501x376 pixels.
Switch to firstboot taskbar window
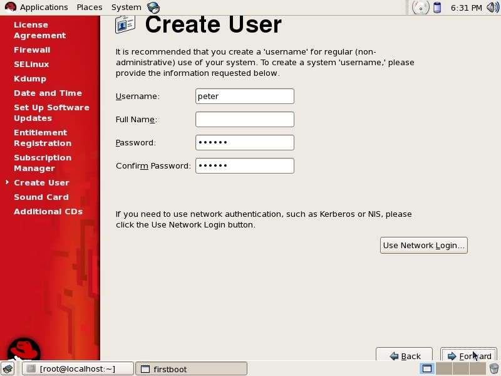[x=191, y=369]
